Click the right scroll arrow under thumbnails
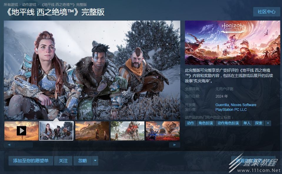 click(174, 145)
